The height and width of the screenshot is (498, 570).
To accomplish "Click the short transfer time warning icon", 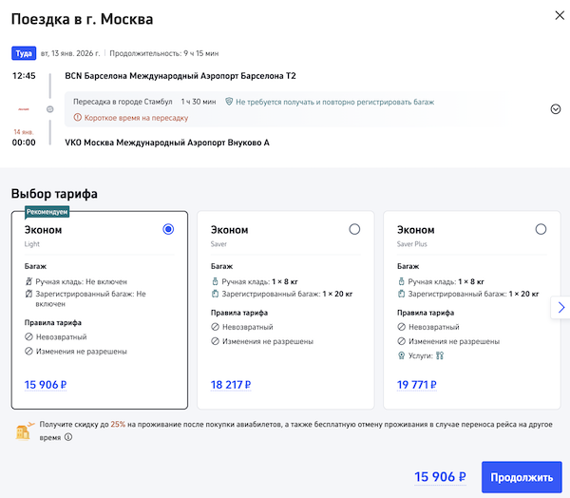I will [78, 118].
